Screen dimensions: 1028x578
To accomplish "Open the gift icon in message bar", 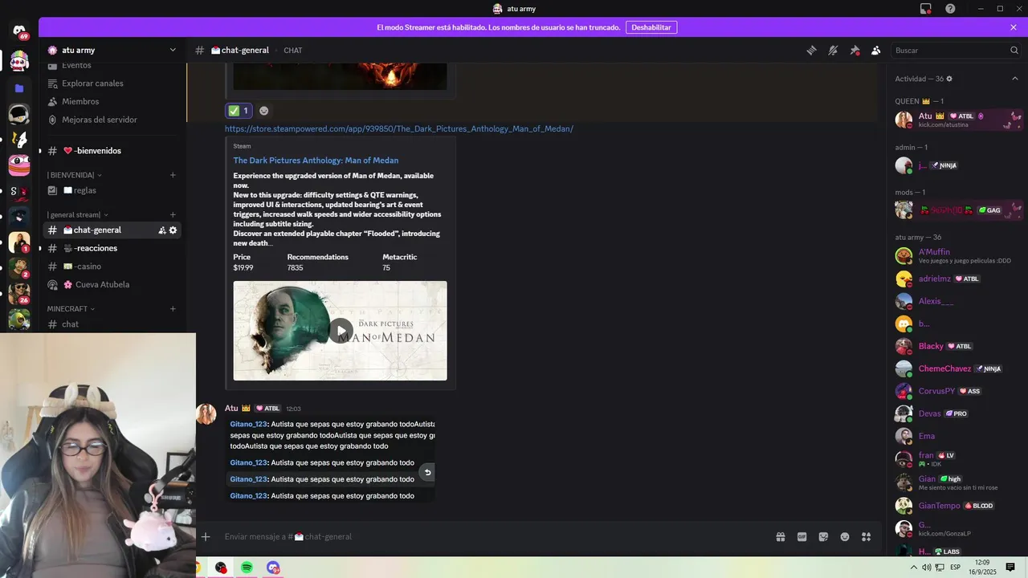I will (x=780, y=537).
